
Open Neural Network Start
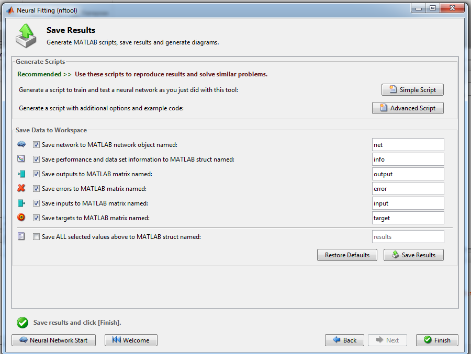pyautogui.click(x=54, y=340)
